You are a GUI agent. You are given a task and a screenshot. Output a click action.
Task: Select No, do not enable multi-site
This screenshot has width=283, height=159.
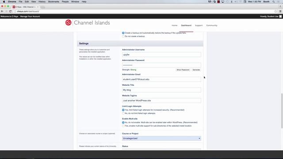click(x=123, y=122)
